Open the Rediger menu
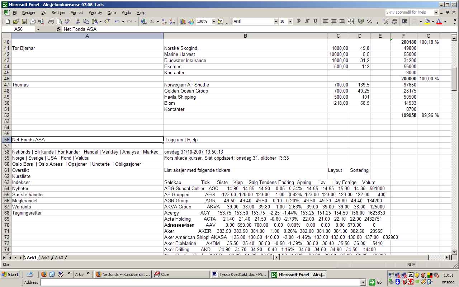The height and width of the screenshot is (287, 459). 29,13
